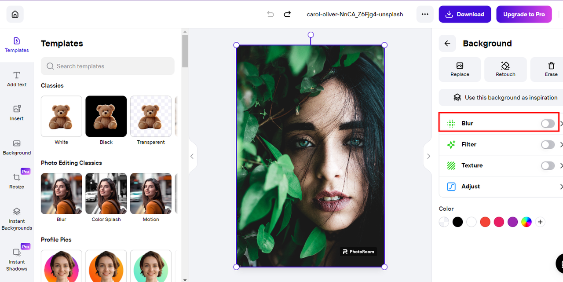
Task: Click the templates panel scrollbar down arrow
Action: tap(185, 279)
